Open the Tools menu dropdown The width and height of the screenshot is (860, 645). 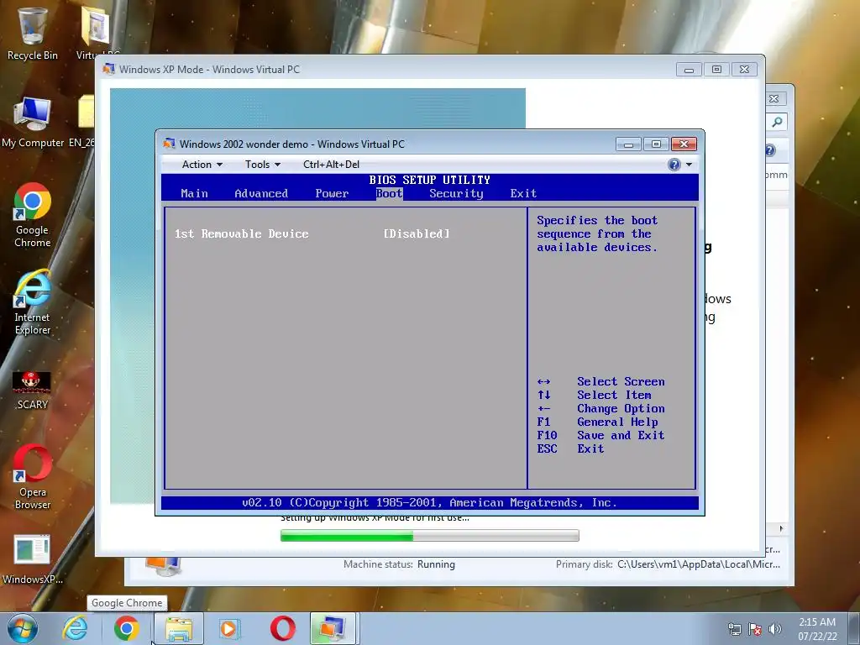point(263,165)
